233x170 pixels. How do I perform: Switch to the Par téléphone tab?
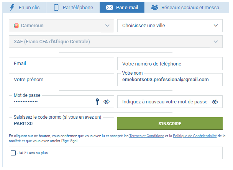73,7
